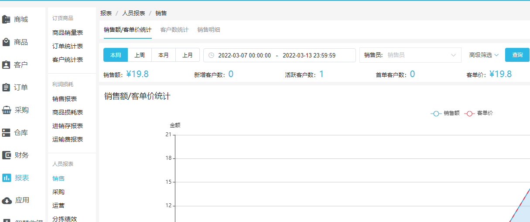The width and height of the screenshot is (530, 222).
Task: Click the 客单价 ¥19.8 value
Action: tap(500, 74)
